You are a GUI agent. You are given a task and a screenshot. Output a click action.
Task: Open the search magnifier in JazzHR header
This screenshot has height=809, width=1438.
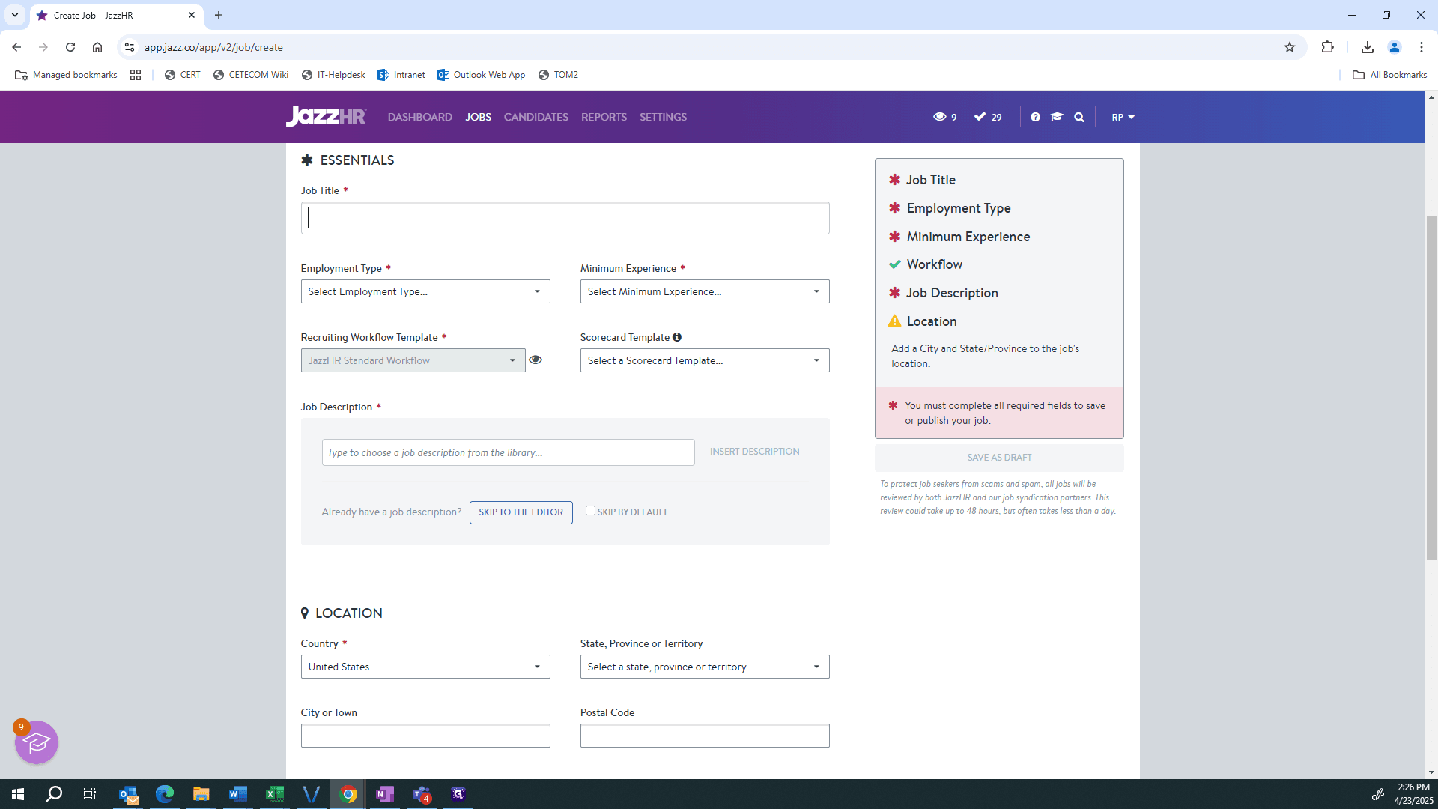coord(1079,117)
